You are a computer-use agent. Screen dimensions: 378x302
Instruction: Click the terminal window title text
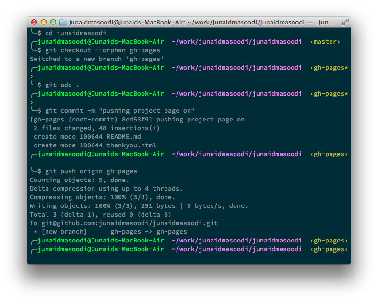click(201, 23)
